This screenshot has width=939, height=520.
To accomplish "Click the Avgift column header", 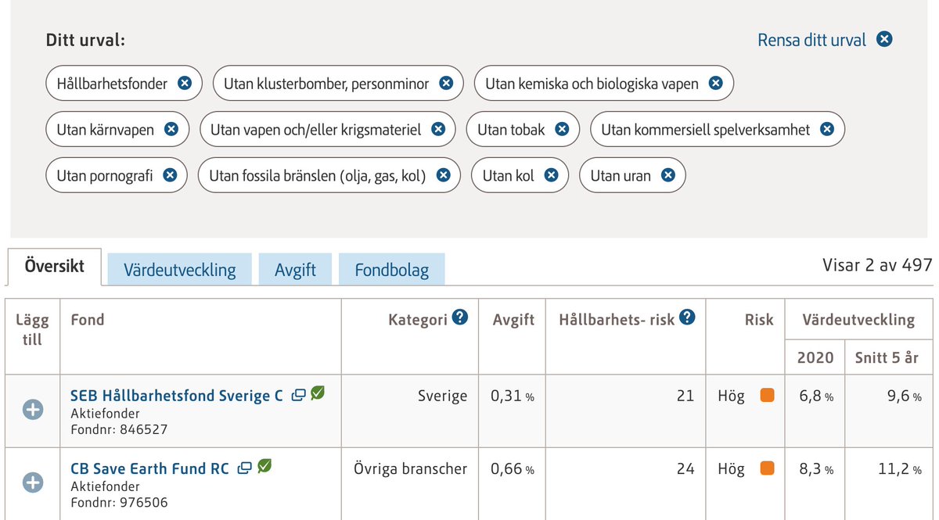I will 513,319.
